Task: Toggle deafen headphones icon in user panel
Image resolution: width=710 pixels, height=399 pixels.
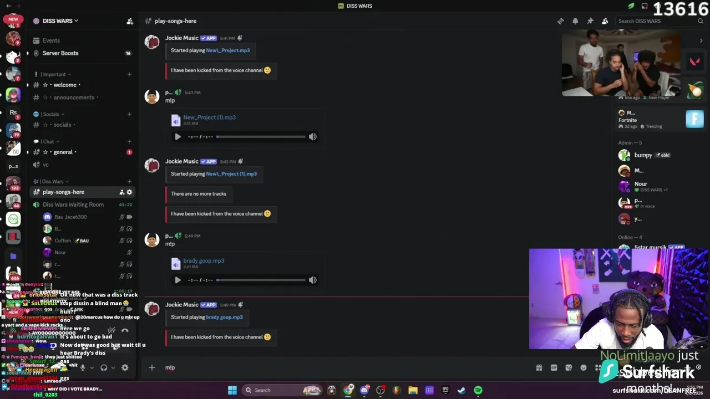Action: (x=104, y=367)
